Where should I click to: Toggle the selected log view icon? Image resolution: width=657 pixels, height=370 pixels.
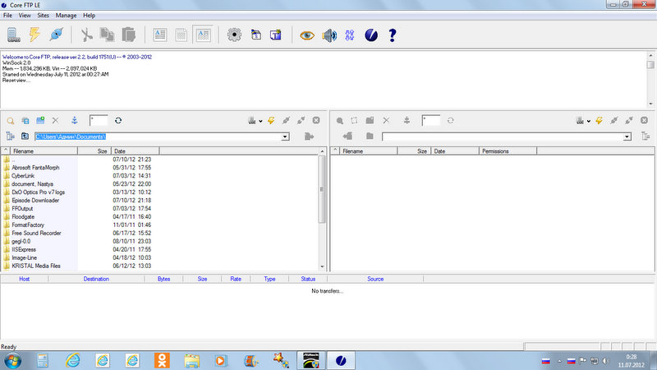203,35
